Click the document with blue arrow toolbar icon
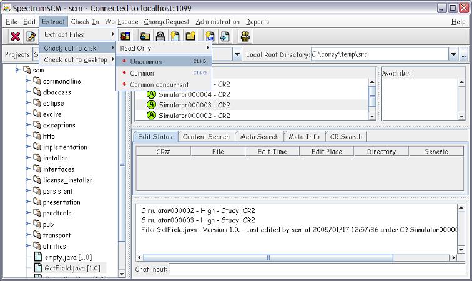Screen dimensions: 472x281 click(x=225, y=36)
